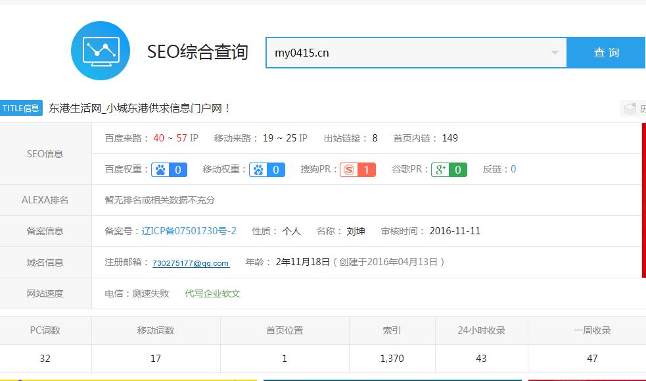Click the 一周收录 value 47
This screenshot has width=646, height=381.
(x=592, y=359)
